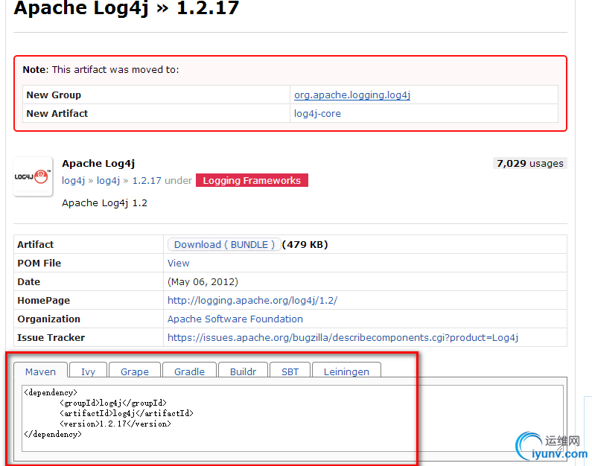592x466 pixels.
Task: Click the 'New Group' table label
Action: click(x=54, y=95)
